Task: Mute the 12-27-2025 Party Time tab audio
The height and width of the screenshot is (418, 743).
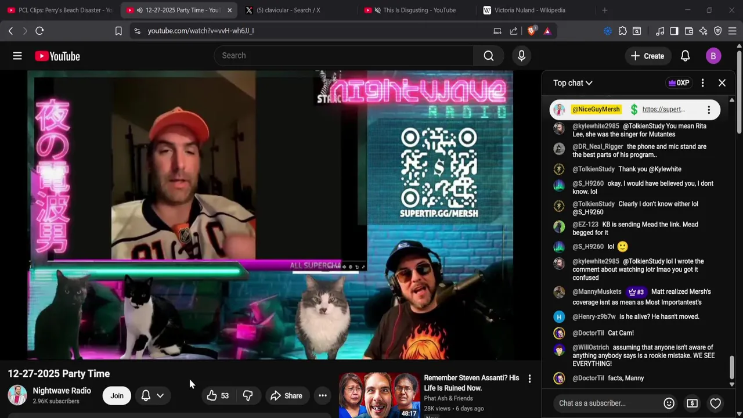Action: point(139,10)
